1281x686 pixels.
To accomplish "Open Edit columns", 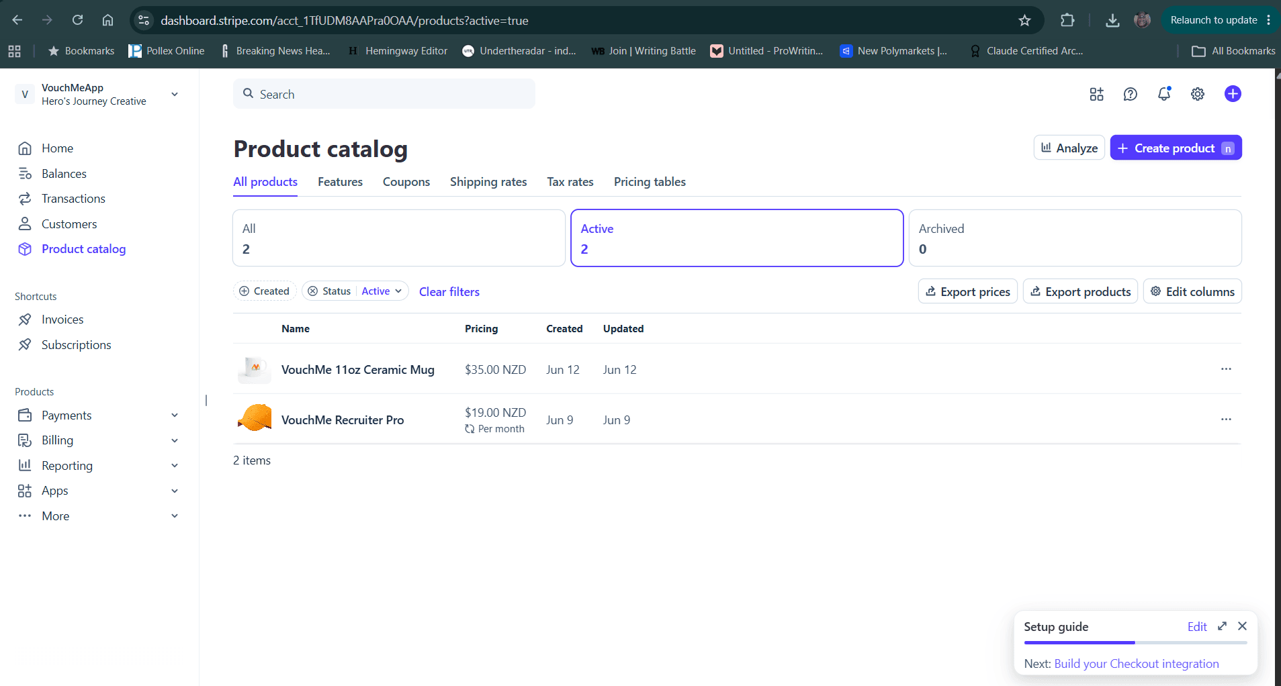I will click(x=1192, y=291).
